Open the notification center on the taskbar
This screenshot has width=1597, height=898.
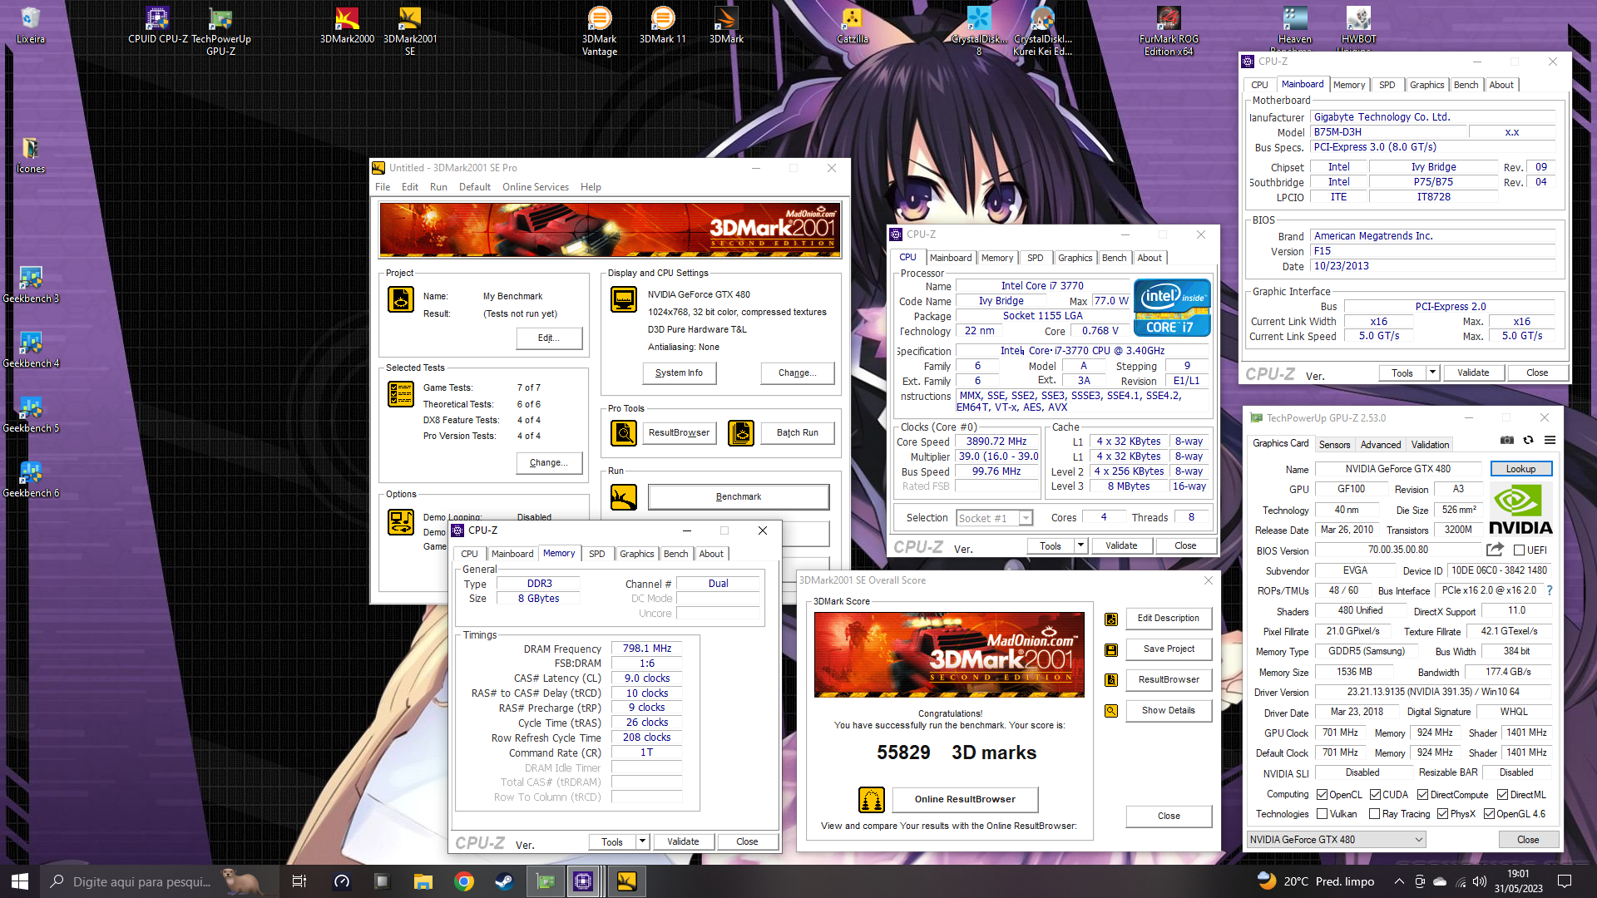point(1564,881)
